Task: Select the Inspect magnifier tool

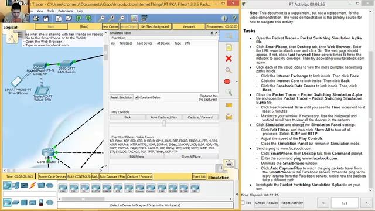Action: click(x=229, y=70)
